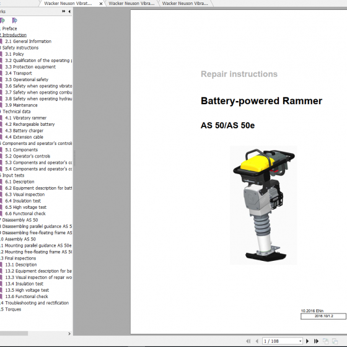Viewport: 347px width, 347px height.
Task: Click the AS 50/AS 50e model text
Action: 228,125
